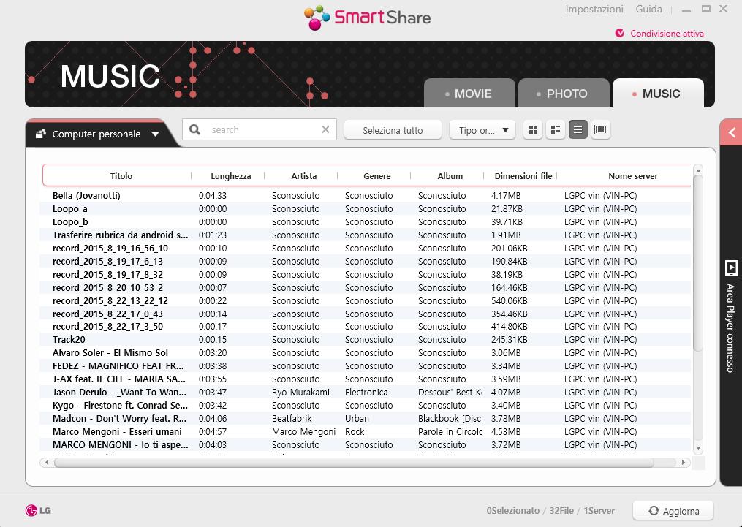
Task: Click Seleziona tutto button
Action: (393, 130)
